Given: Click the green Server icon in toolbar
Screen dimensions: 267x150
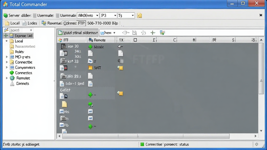Looking at the screenshot, I should click(x=5, y=15).
